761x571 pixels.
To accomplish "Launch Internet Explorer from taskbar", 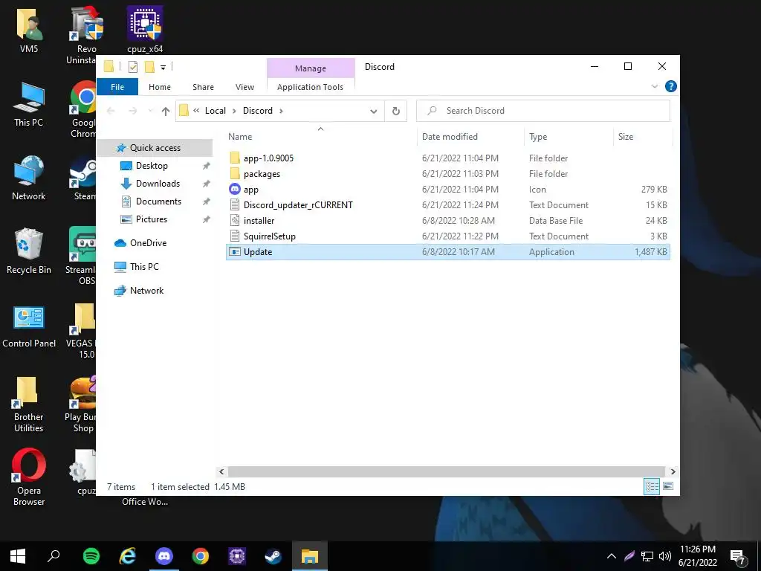I will pyautogui.click(x=128, y=556).
